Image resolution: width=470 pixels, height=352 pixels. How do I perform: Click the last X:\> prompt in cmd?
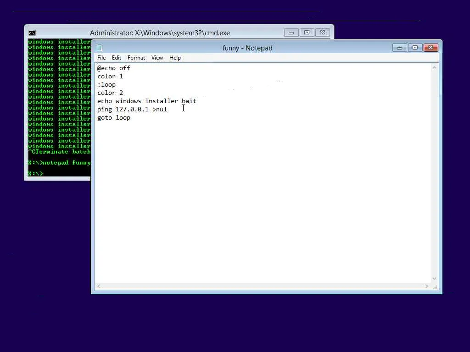pos(35,174)
